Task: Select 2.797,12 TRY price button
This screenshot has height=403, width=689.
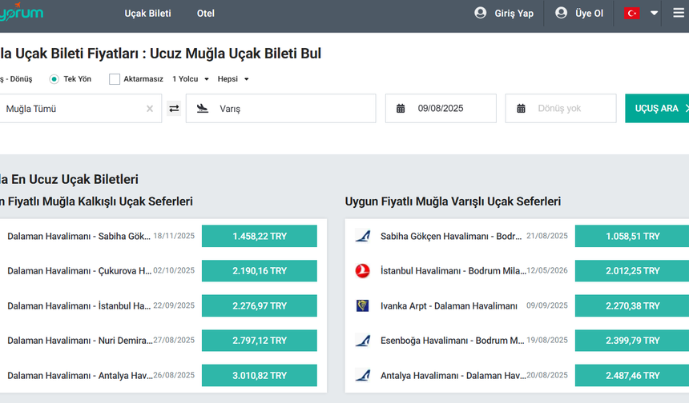Action: (260, 341)
